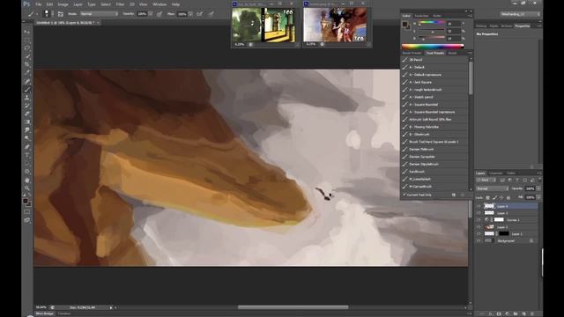Viewport: 564px width, 317px height.
Task: Open the File menu
Action: [x=38, y=4]
